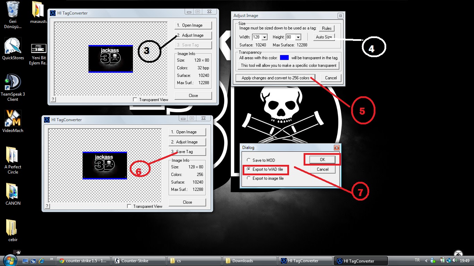This screenshot has height=266, width=474.
Task: Expand the quick launch overflow chevron
Action: (52, 259)
